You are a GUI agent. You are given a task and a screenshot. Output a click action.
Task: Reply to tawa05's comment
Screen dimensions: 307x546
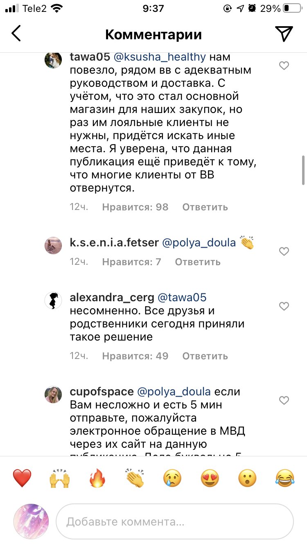[x=205, y=207]
